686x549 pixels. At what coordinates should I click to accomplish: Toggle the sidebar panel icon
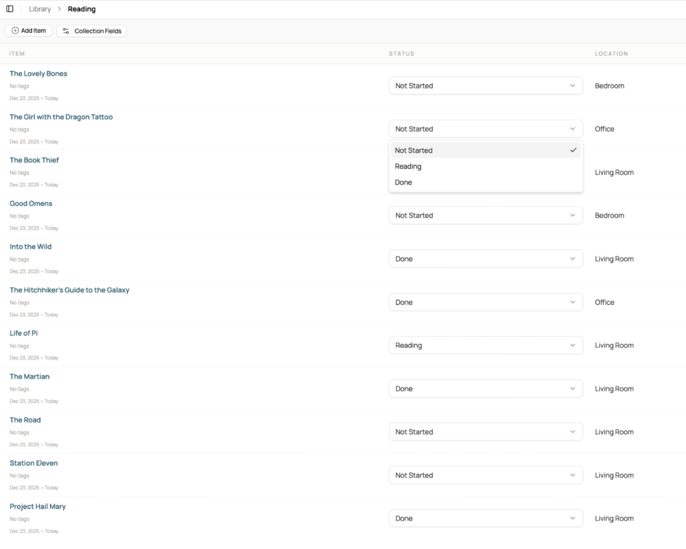[10, 9]
